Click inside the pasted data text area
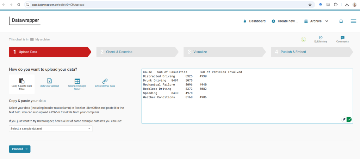This screenshot has width=360, height=159. [247, 109]
